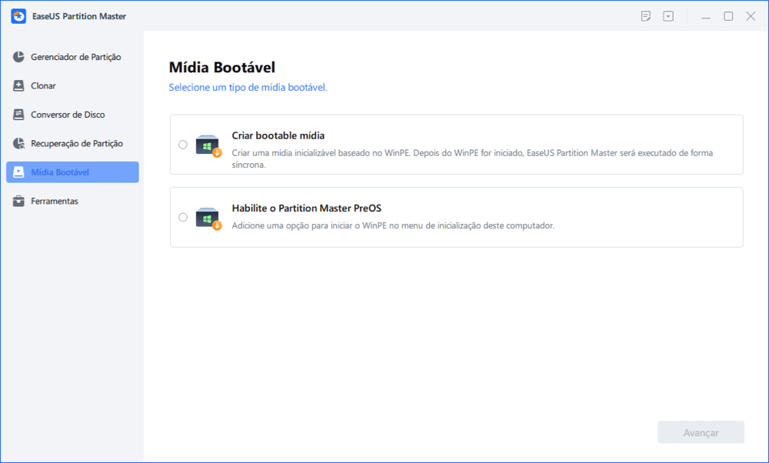Viewport: 769px width, 463px height.
Task: Click the Criar bootable mídia WinPE icon
Action: click(208, 145)
